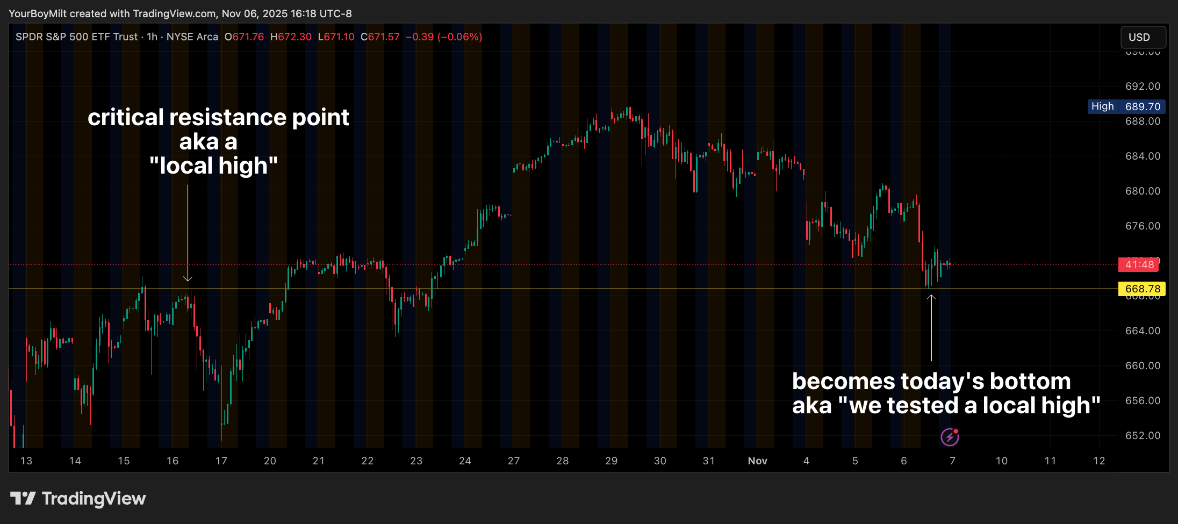
Task: Open the USD currency selector
Action: click(1143, 37)
